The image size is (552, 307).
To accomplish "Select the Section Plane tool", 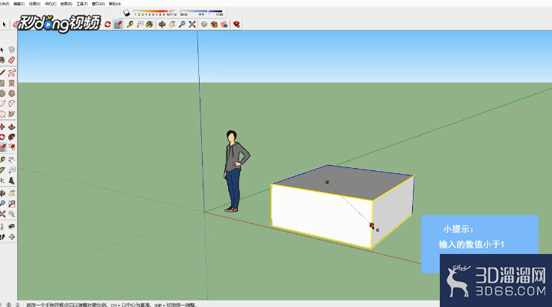I will pos(12,237).
